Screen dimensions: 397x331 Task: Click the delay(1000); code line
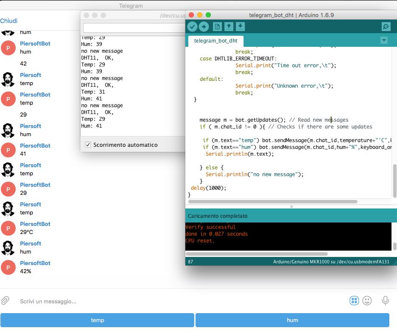[x=208, y=188]
